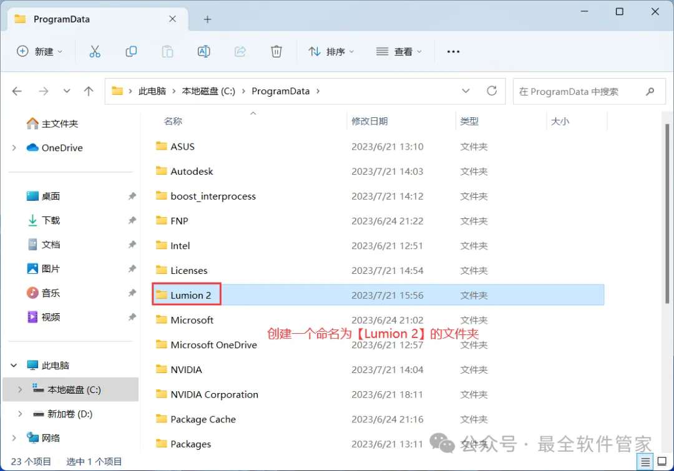Screen dimensions: 674x471
Task: Switch to details view icon in status bar
Action: [645, 462]
